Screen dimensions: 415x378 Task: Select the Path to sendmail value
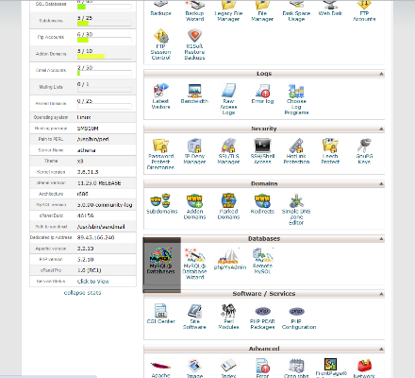[101, 227]
